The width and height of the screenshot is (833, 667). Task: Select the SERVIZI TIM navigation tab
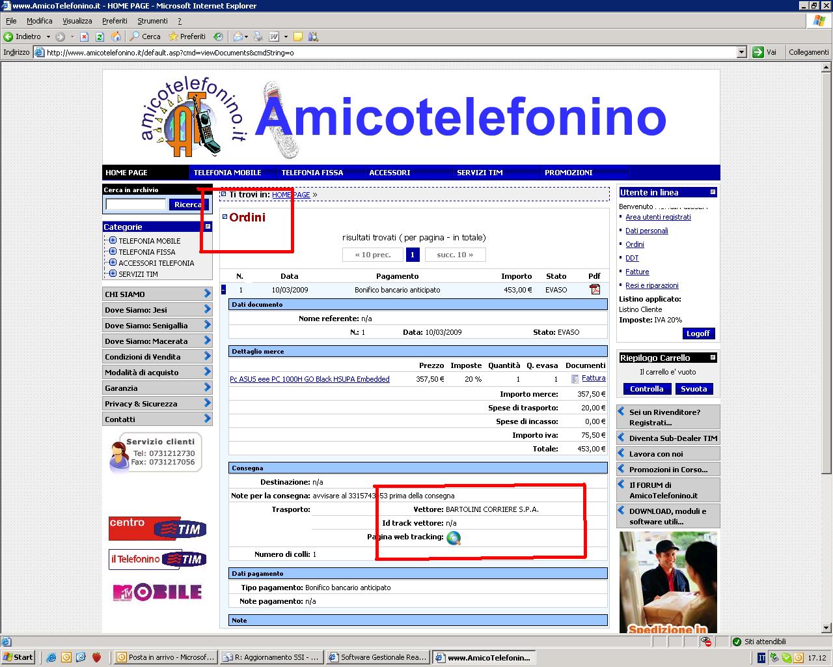(x=480, y=173)
